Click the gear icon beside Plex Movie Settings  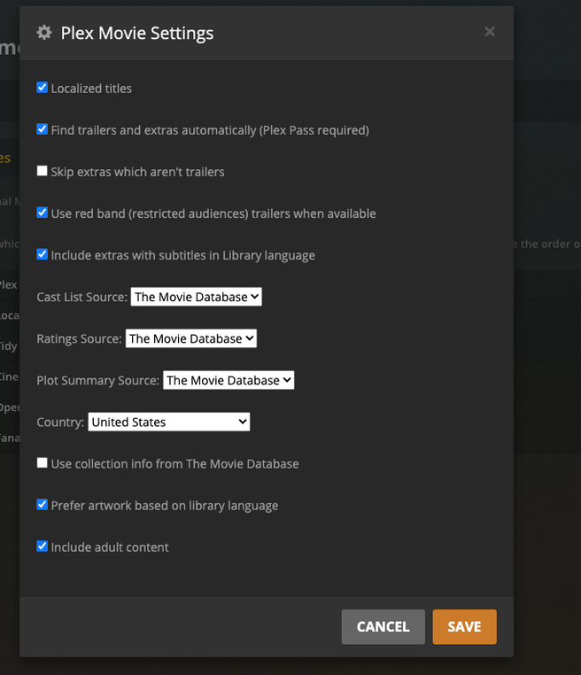click(x=44, y=33)
